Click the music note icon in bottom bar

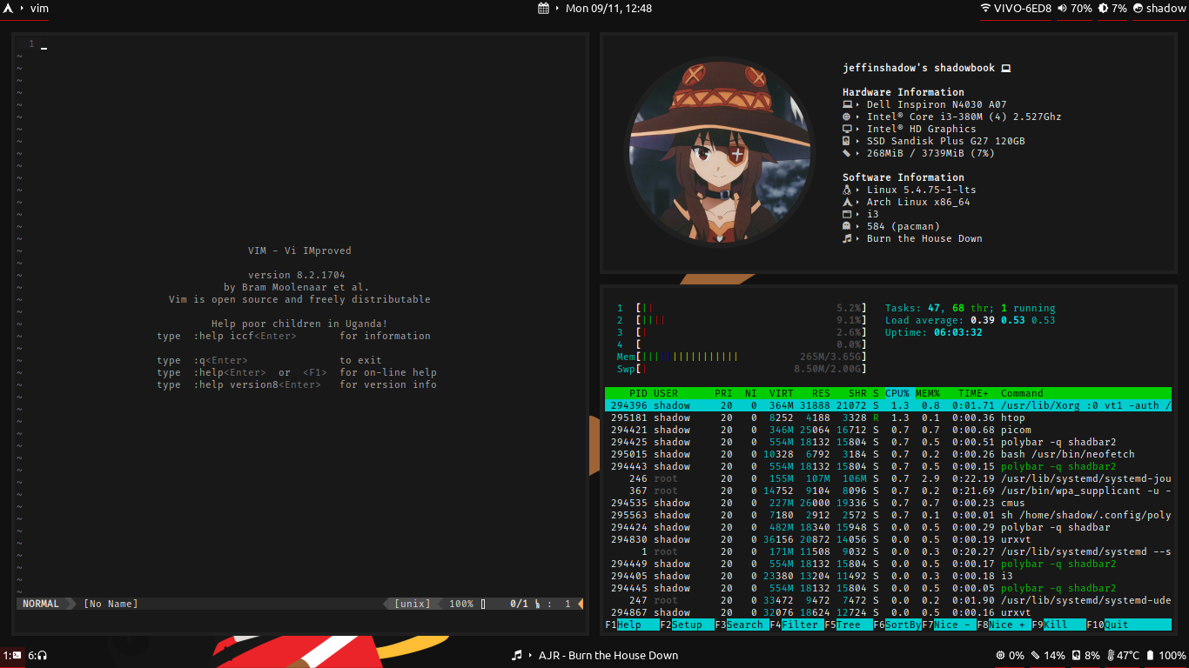pos(517,655)
